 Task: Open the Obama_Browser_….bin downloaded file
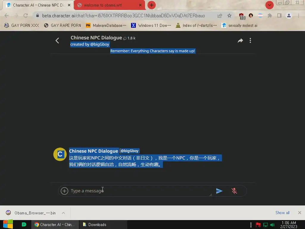(31, 213)
